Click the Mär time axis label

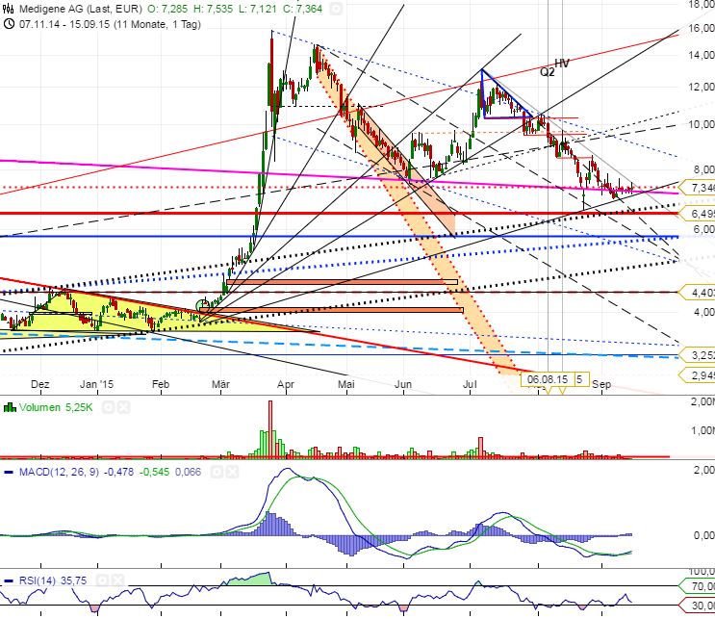[x=220, y=384]
